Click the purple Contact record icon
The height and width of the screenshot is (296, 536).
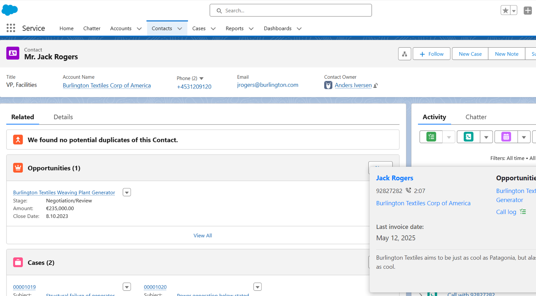pos(13,53)
